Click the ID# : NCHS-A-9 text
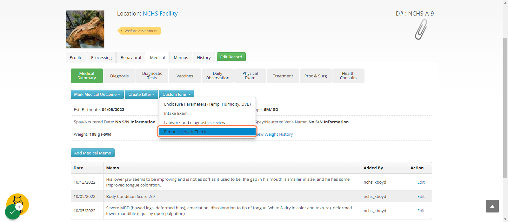 tap(414, 13)
